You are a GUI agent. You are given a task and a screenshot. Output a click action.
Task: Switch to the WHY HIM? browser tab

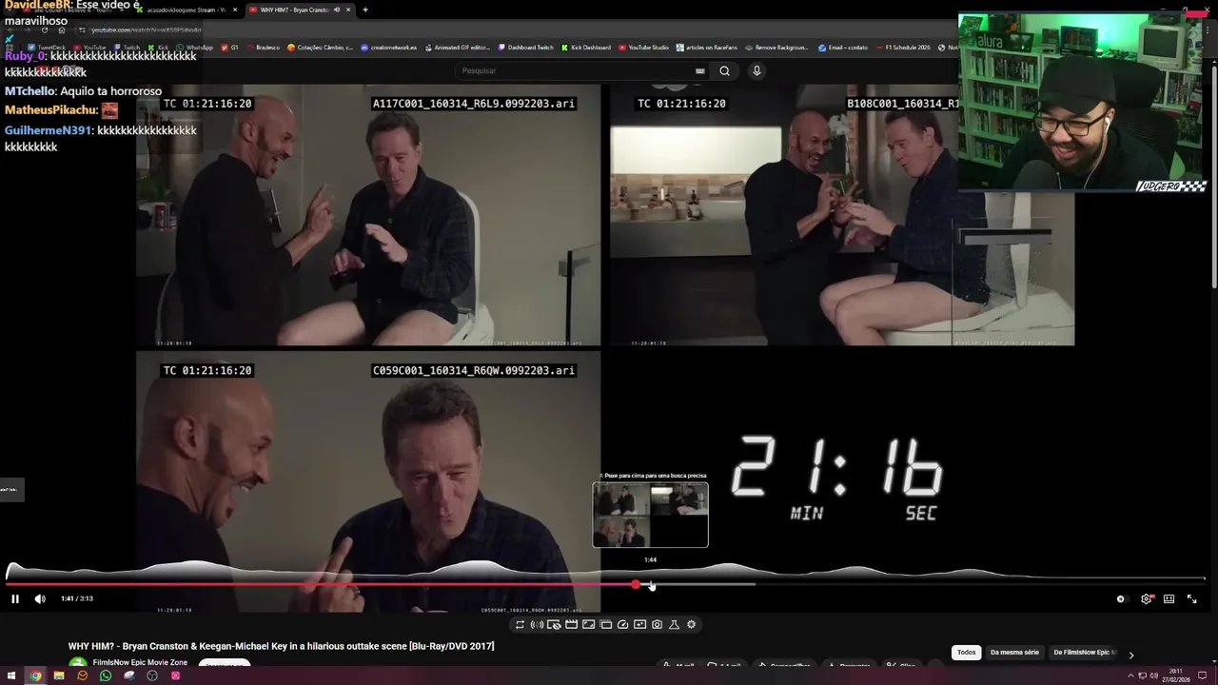[295, 10]
